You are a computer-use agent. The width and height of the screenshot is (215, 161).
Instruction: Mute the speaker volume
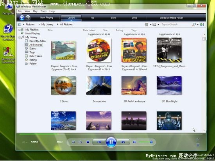point(134,142)
